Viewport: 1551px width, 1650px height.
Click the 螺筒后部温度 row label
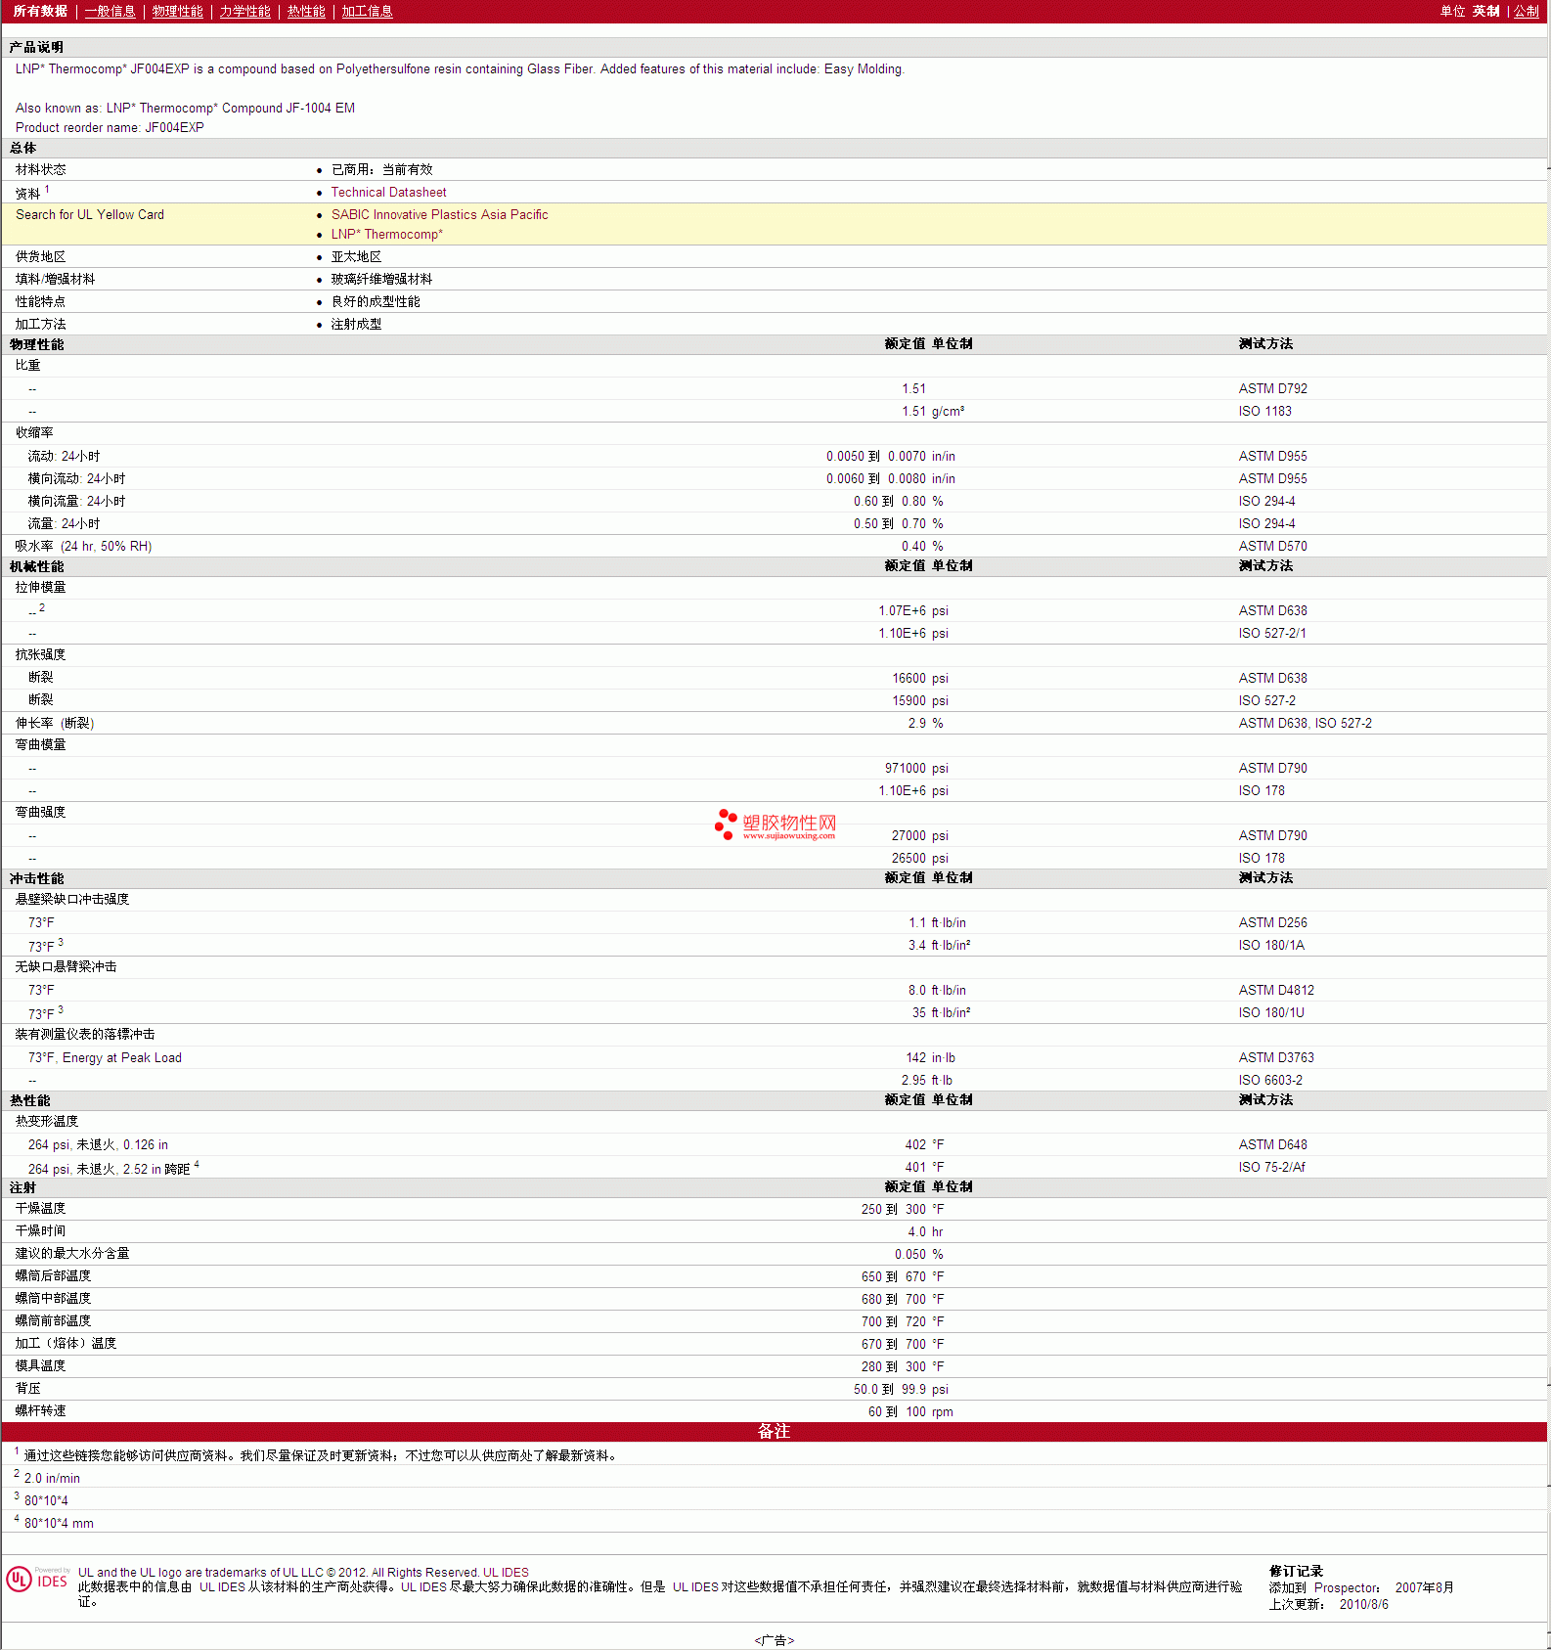click(x=53, y=1276)
